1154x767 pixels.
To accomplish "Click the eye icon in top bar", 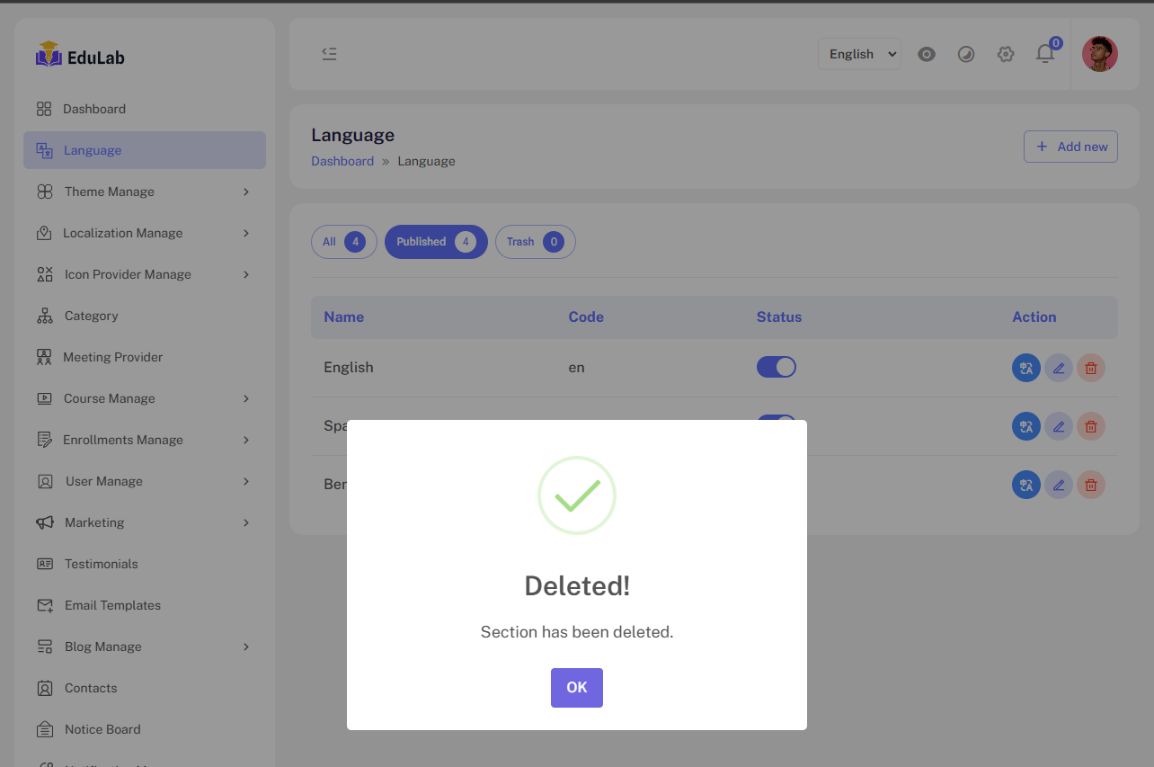I will tap(927, 54).
